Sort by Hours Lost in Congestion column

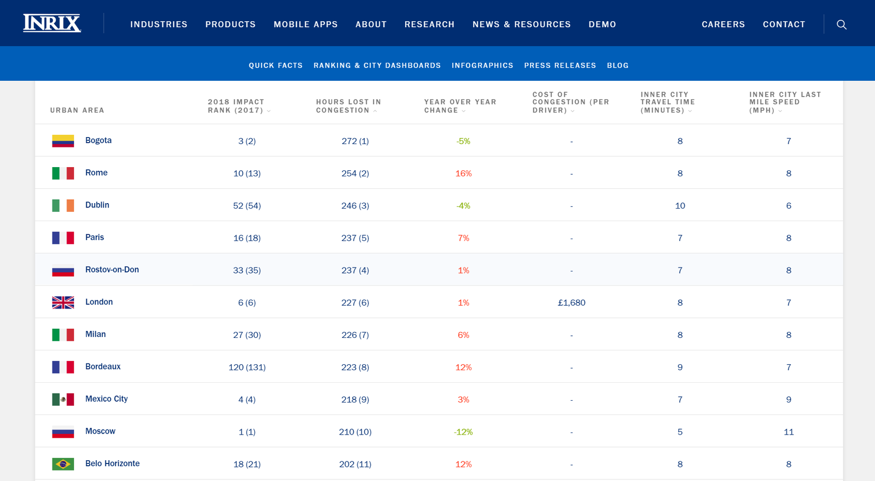348,106
